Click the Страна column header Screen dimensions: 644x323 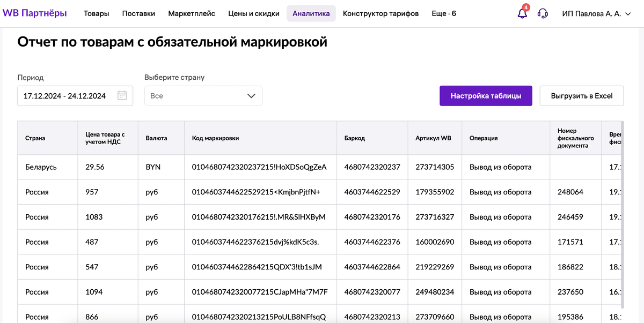point(34,138)
